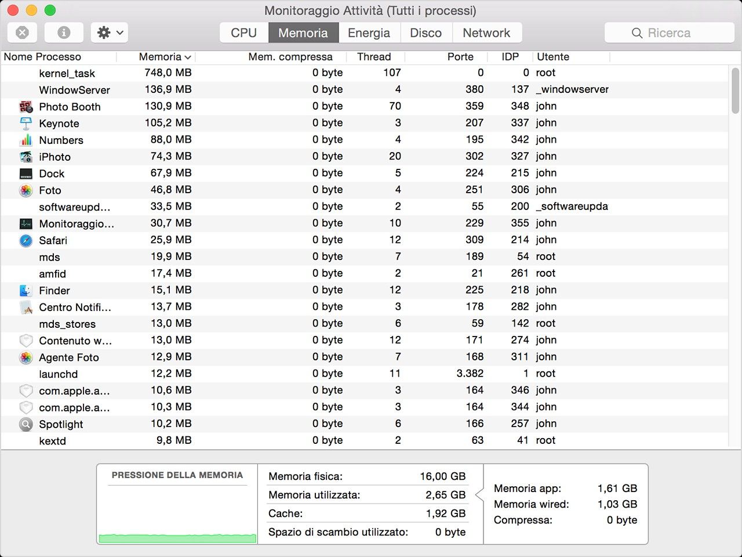Click the Ricerca search field
This screenshot has width=742, height=557.
670,33
